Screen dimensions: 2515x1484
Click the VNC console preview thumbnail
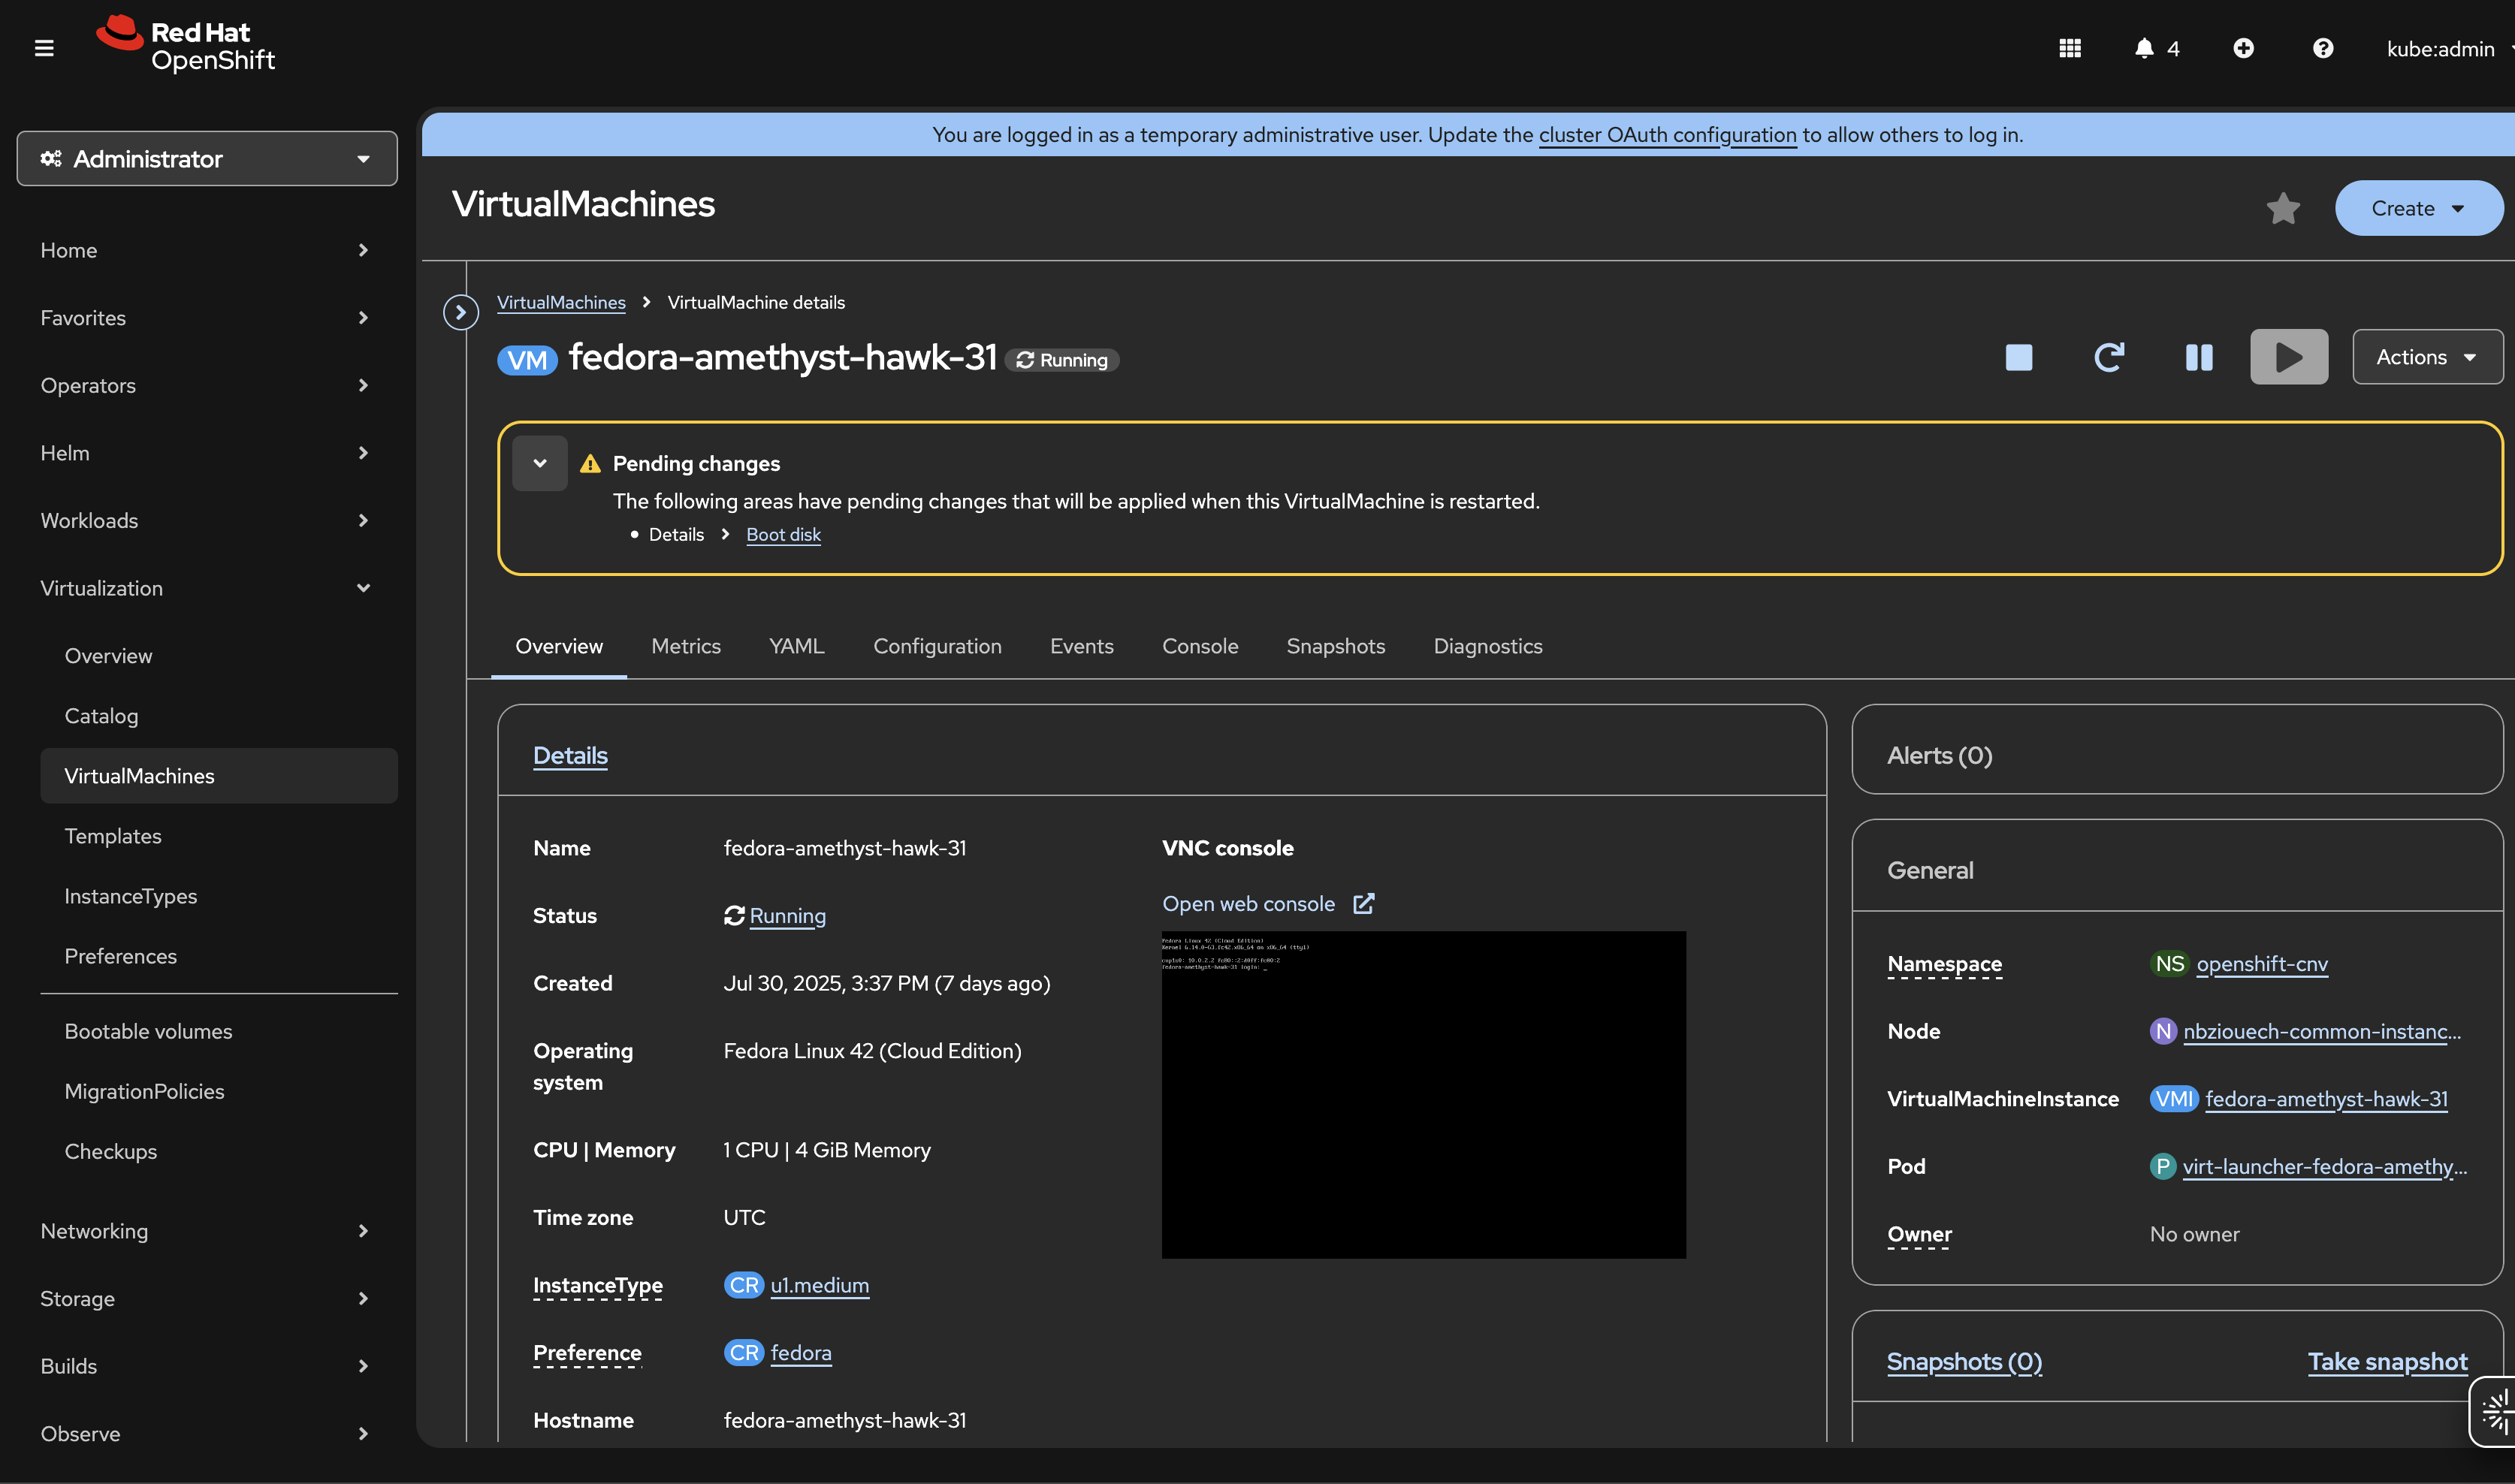(x=1423, y=1094)
